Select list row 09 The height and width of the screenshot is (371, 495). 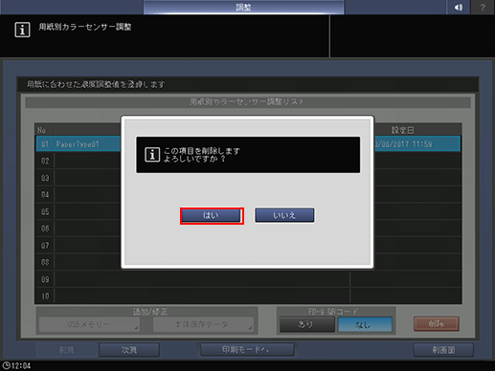click(248, 279)
